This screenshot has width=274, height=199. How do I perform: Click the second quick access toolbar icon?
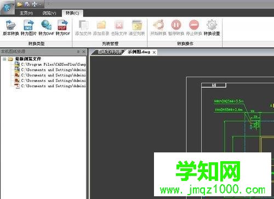(27, 4)
